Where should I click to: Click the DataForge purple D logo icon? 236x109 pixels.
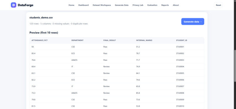point(13,5)
